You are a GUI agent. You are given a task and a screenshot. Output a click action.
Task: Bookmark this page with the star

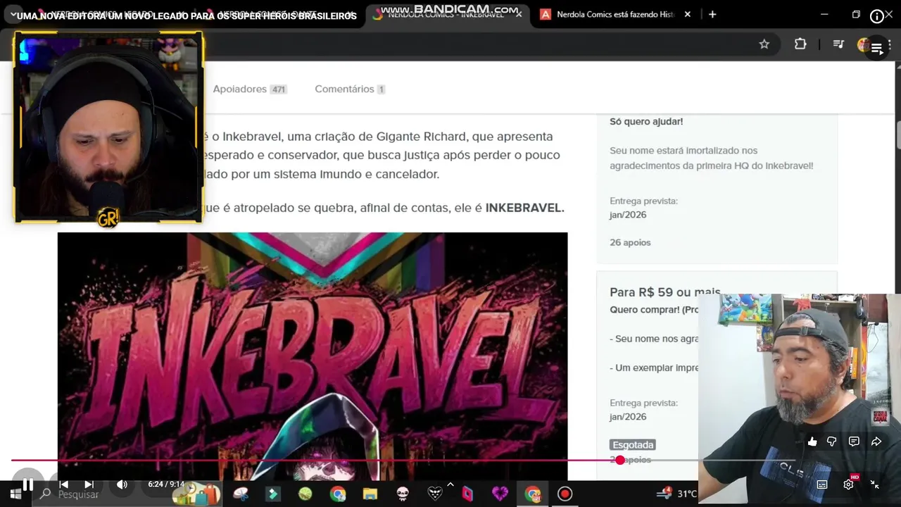tap(764, 44)
